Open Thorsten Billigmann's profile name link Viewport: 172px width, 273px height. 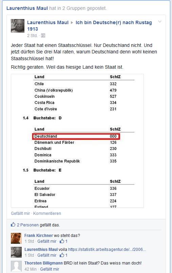(x=43, y=263)
